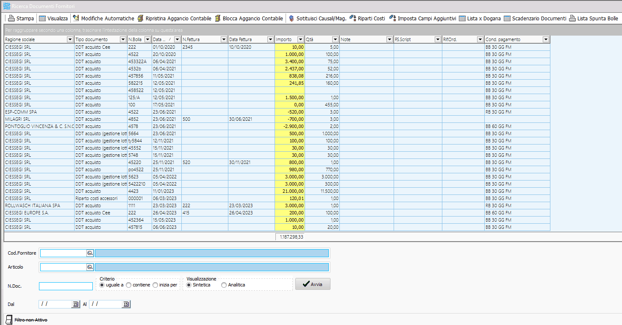
Task: Click the N.Bolla cell ty5844
Action: click(x=139, y=141)
